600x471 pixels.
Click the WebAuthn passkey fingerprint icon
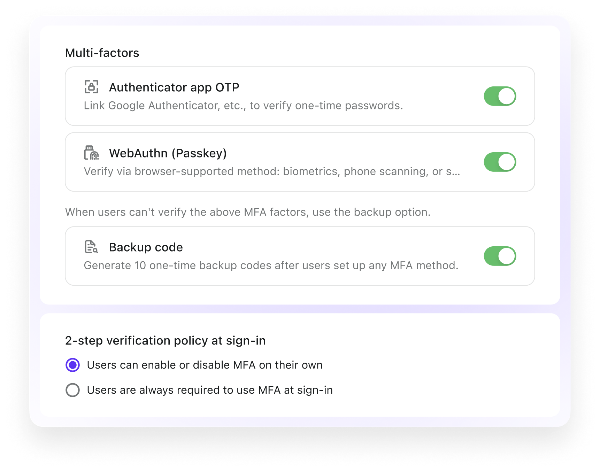[x=91, y=153]
